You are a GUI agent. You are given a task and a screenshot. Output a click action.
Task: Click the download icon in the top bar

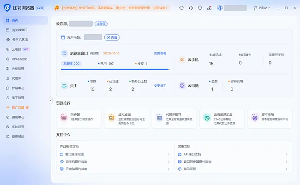[210, 8]
